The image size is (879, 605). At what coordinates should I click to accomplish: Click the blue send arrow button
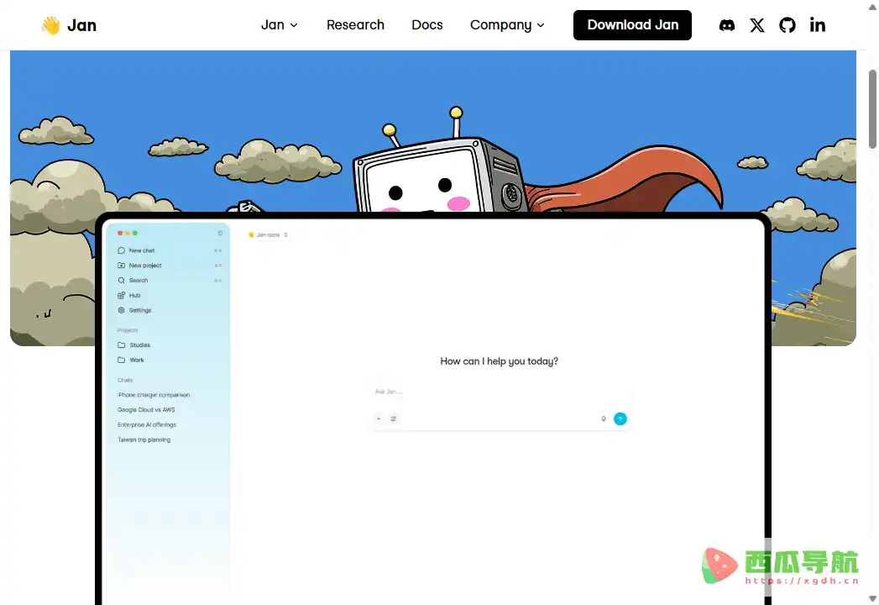click(x=620, y=418)
